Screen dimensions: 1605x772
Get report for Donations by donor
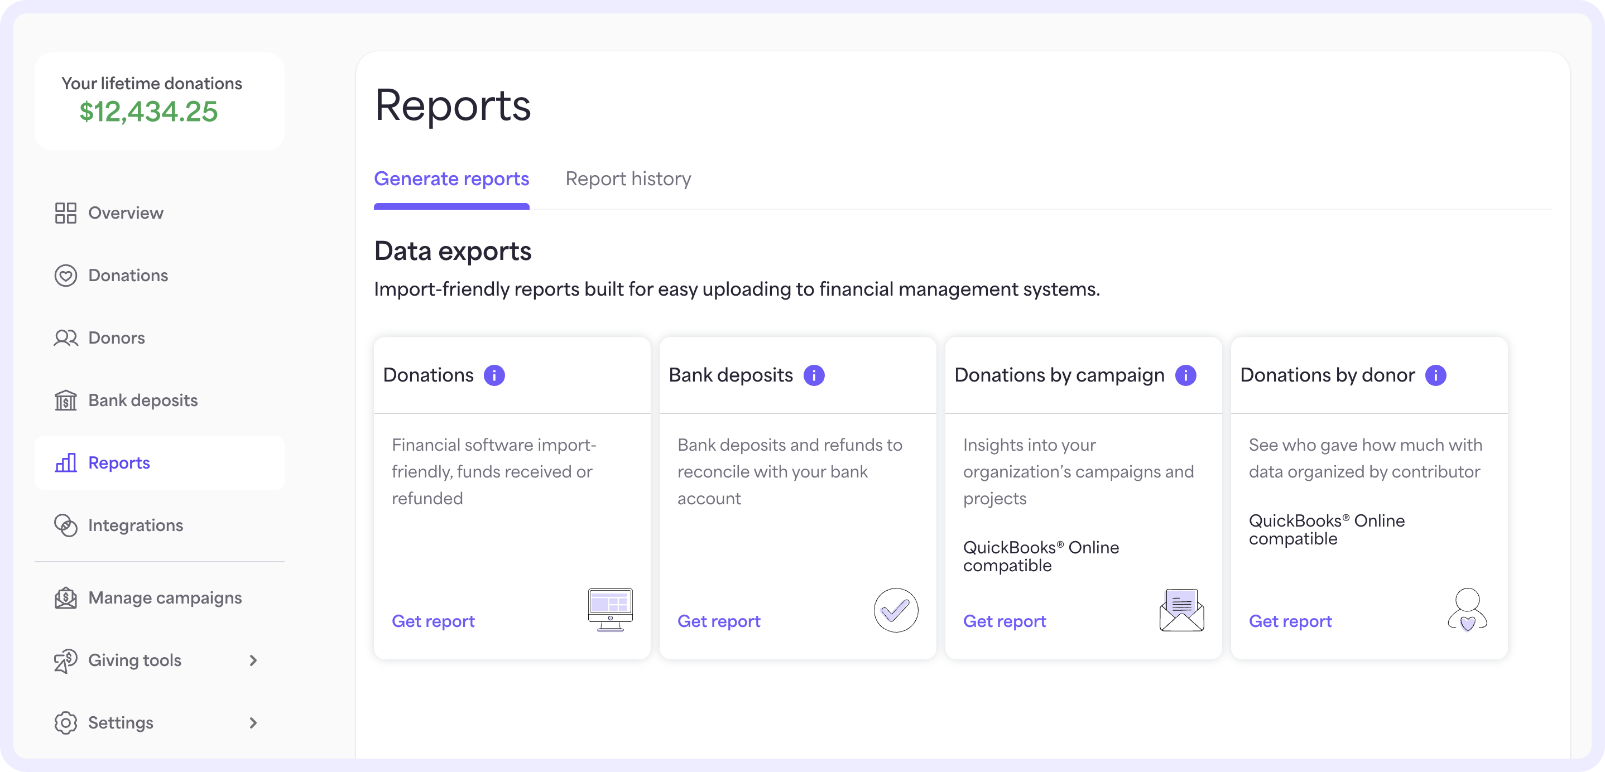(x=1291, y=621)
